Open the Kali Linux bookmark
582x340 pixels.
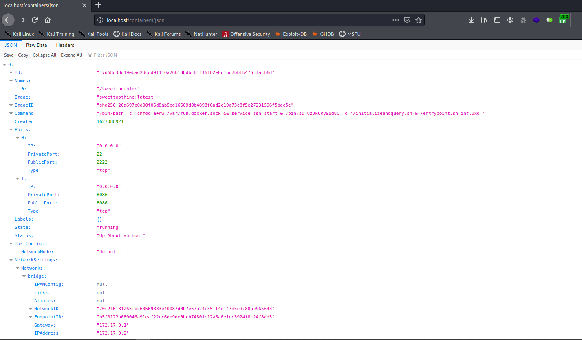(19, 34)
